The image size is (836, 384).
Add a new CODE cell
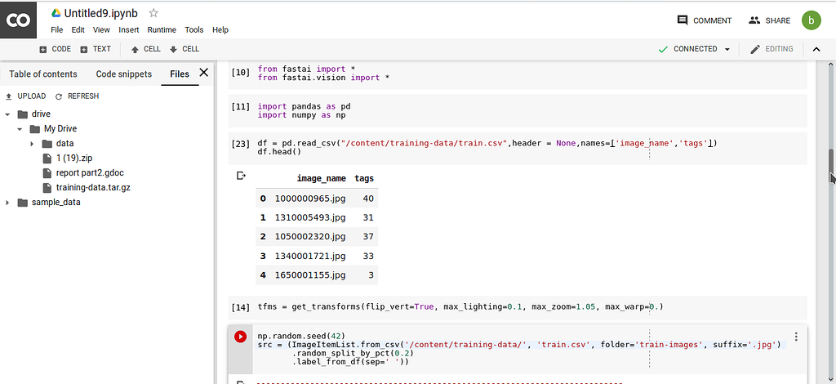(55, 49)
